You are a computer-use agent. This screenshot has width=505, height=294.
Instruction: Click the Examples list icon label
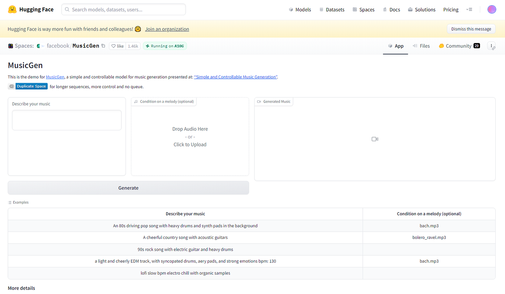click(x=18, y=202)
